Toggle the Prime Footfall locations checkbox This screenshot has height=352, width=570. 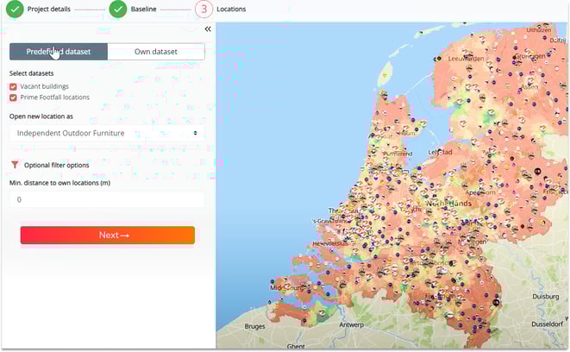13,97
